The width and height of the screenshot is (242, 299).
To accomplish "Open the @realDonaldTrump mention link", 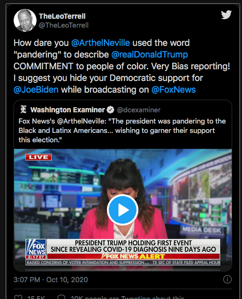I will (150, 55).
